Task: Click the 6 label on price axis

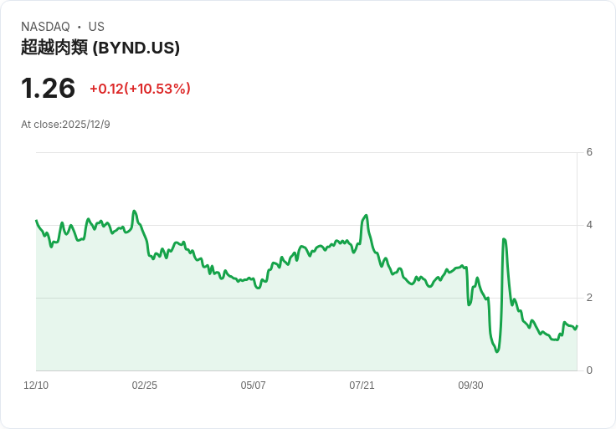Action: pos(589,152)
